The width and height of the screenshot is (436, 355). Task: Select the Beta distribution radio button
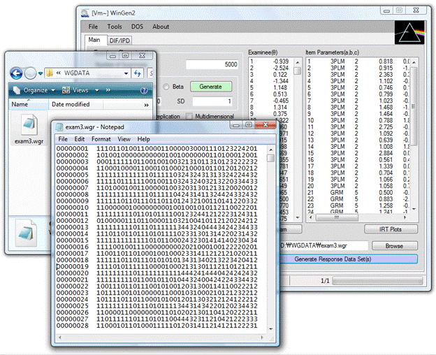pyautogui.click(x=166, y=87)
